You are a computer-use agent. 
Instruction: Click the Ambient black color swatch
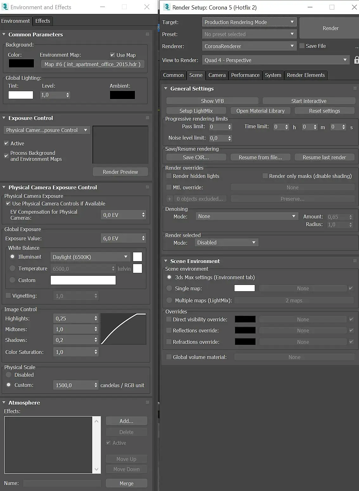coord(122,95)
